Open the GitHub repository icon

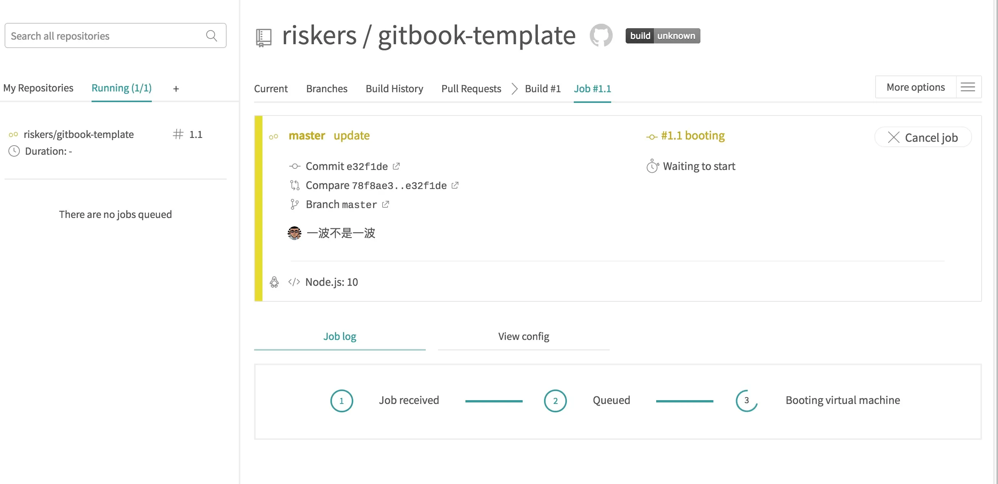pos(600,35)
